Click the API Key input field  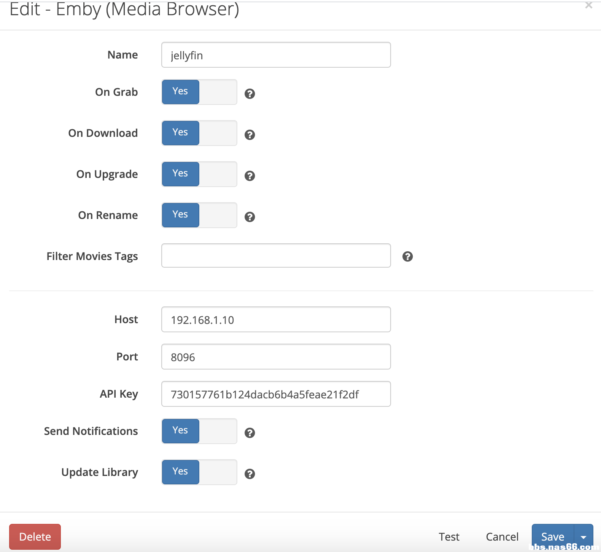tap(276, 394)
